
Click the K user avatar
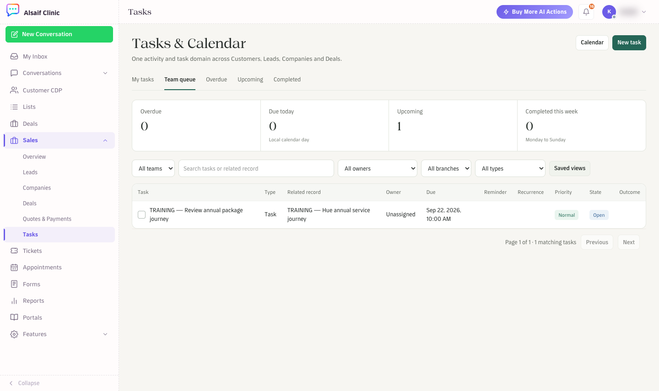pos(609,12)
